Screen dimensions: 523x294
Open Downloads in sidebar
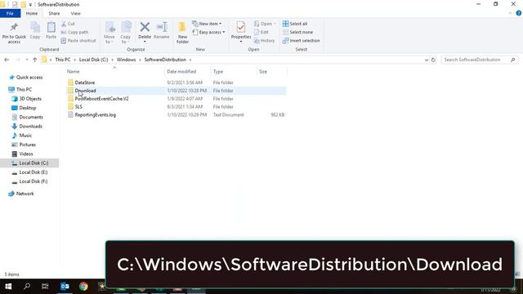coord(31,127)
